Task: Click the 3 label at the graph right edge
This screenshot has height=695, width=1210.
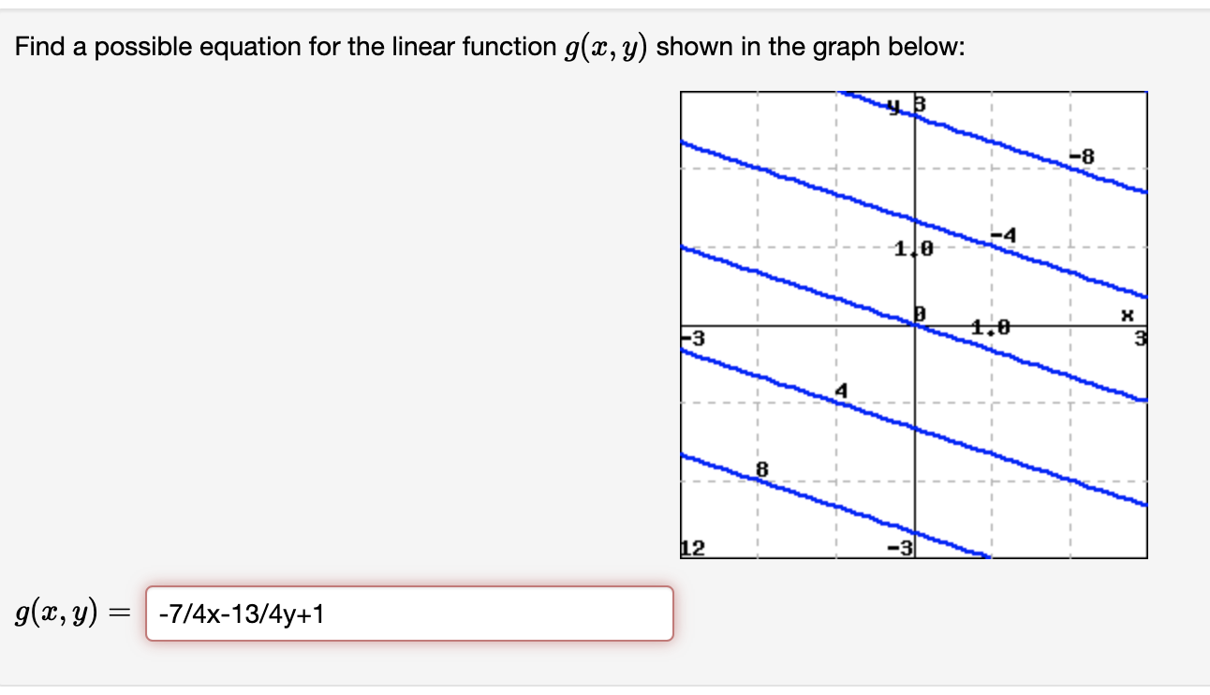Action: point(1141,335)
